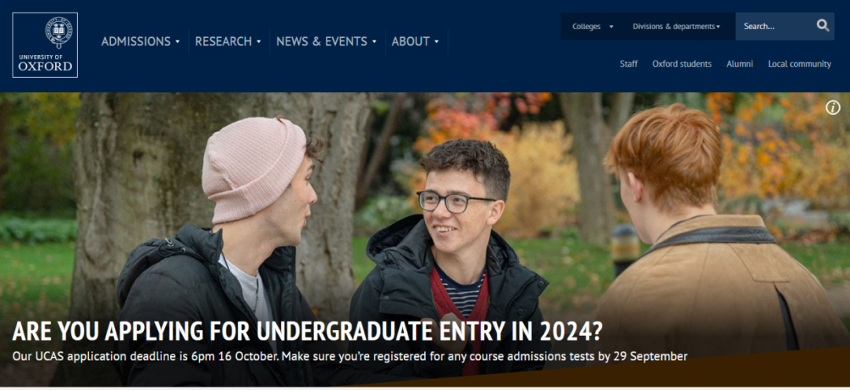Focus the Search input field

[775, 27]
